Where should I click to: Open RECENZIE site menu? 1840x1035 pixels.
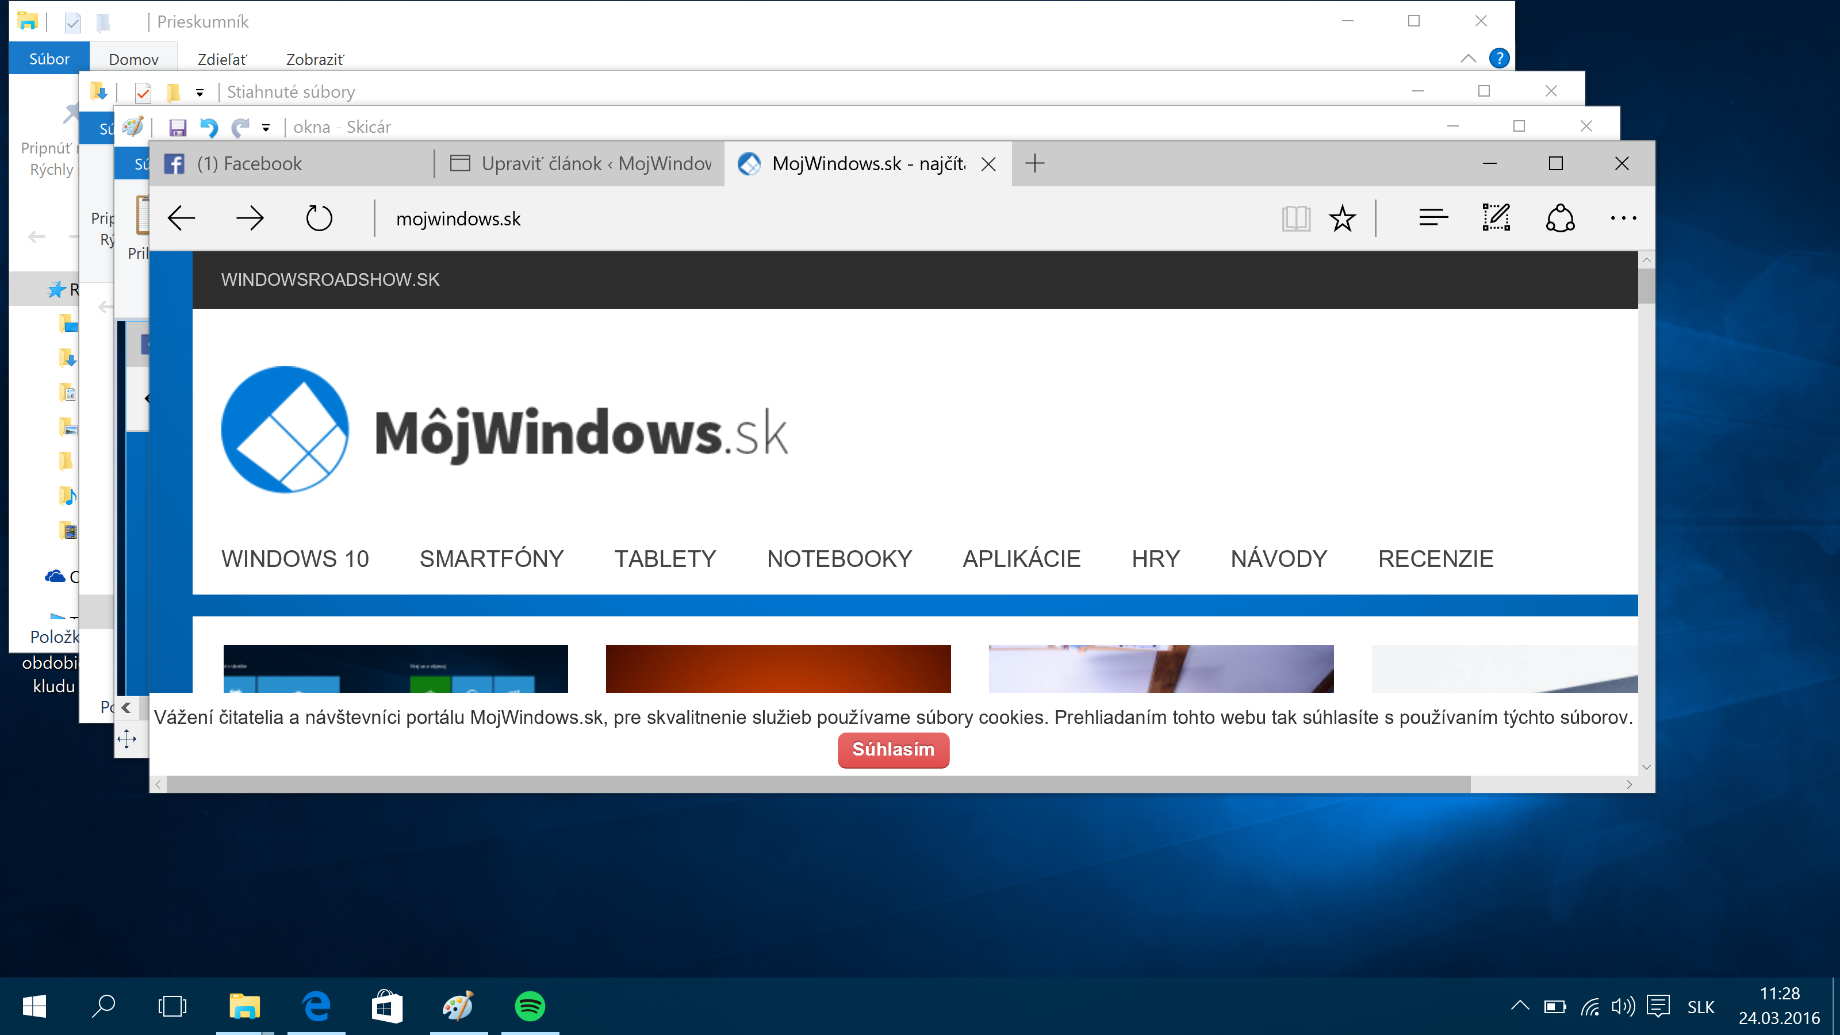click(1436, 558)
